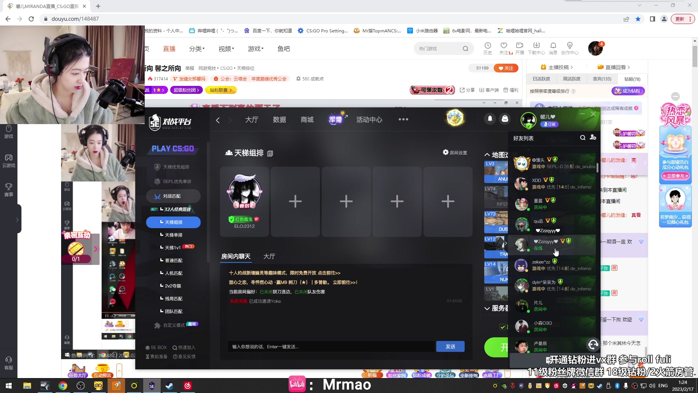Screen dimensions: 698x393
Task: Click the add friend icon in friend list
Action: 594,138
